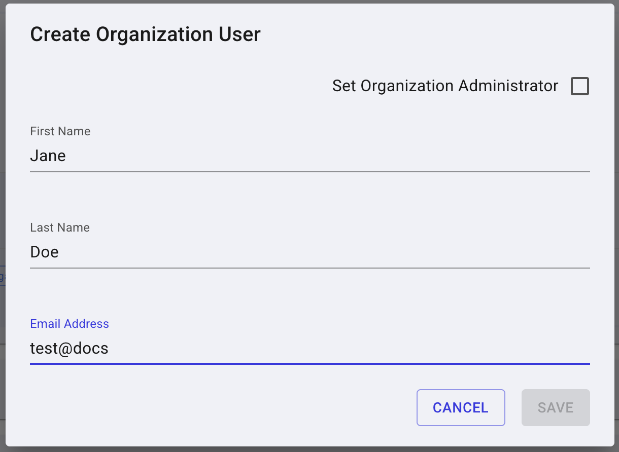Click the gray underline beneath Last Name field

click(x=309, y=268)
